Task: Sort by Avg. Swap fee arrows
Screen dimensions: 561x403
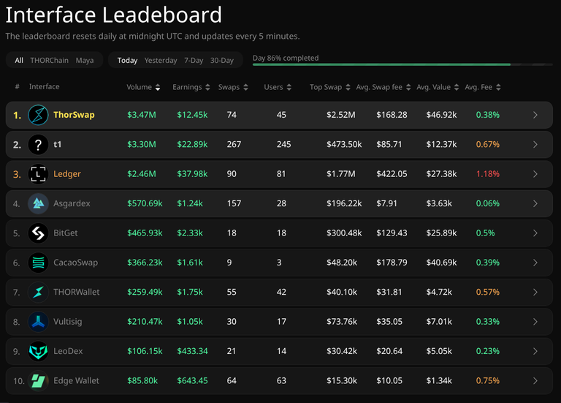Action: coord(408,88)
